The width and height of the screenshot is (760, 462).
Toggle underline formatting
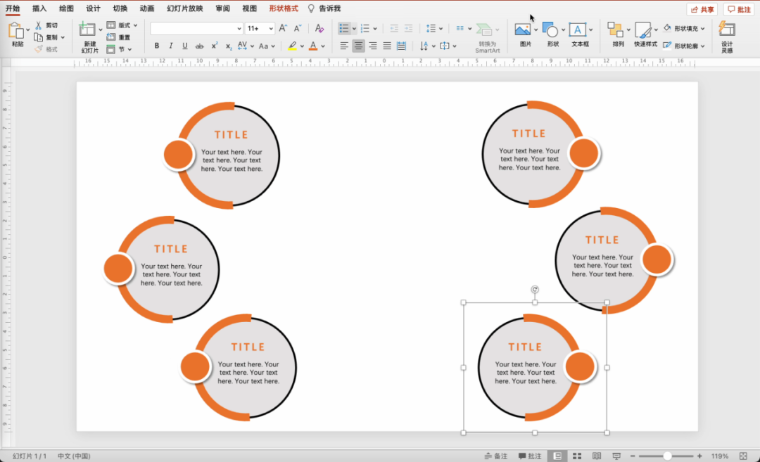pos(184,46)
